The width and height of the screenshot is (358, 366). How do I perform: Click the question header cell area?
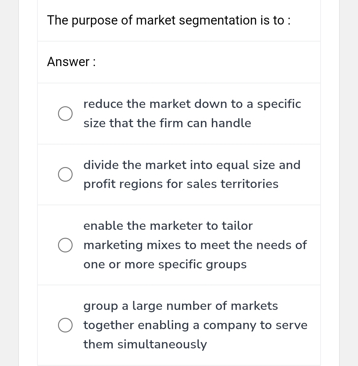(179, 20)
